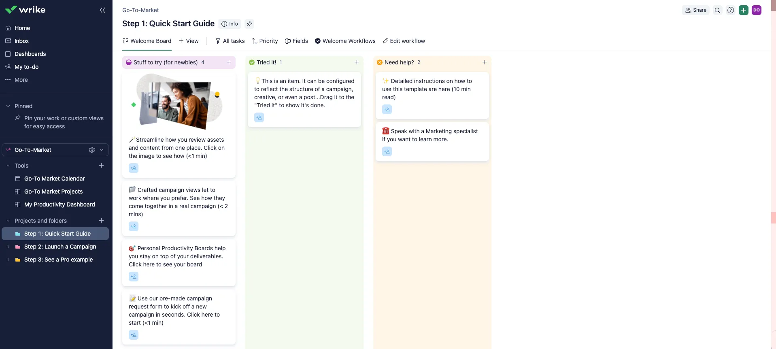This screenshot has width=776, height=349.
Task: Collapse the Pinned section
Action: coord(8,106)
